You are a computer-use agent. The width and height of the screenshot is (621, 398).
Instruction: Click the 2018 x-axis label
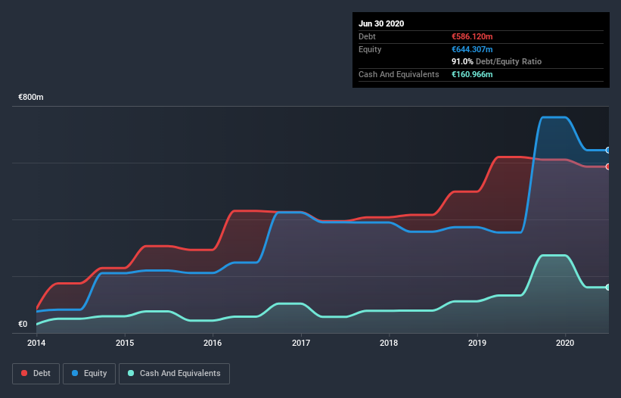click(389, 343)
